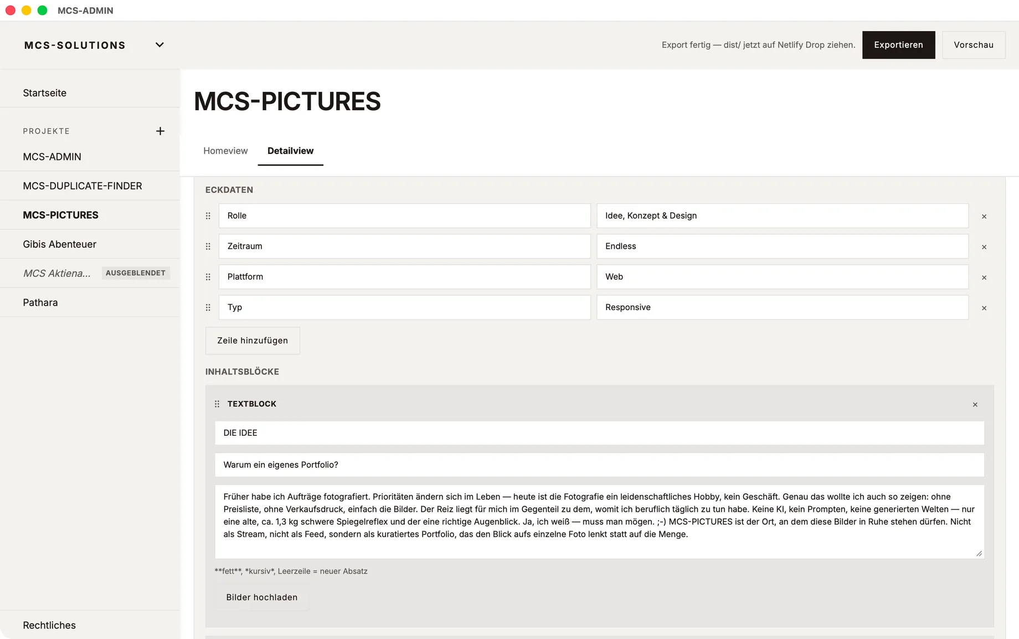
Task: Open the MCS-DUPLICATE-FINDER project
Action: coord(90,186)
